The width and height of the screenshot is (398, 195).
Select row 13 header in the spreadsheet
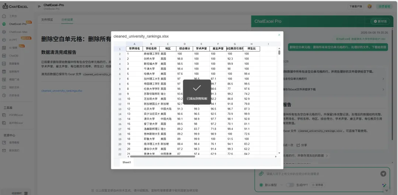[120, 109]
